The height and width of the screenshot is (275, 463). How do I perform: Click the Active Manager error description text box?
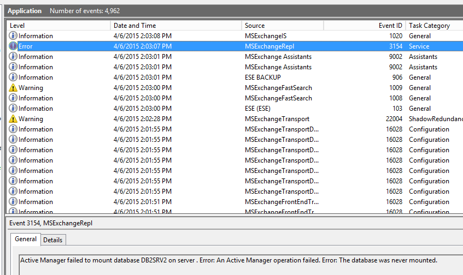click(x=241, y=265)
